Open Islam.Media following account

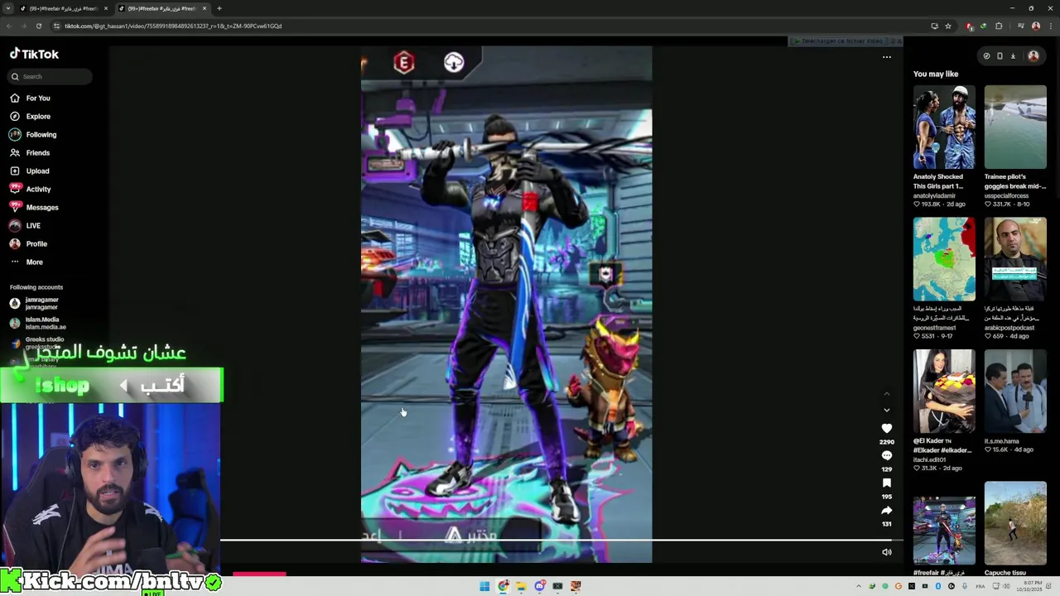38,323
